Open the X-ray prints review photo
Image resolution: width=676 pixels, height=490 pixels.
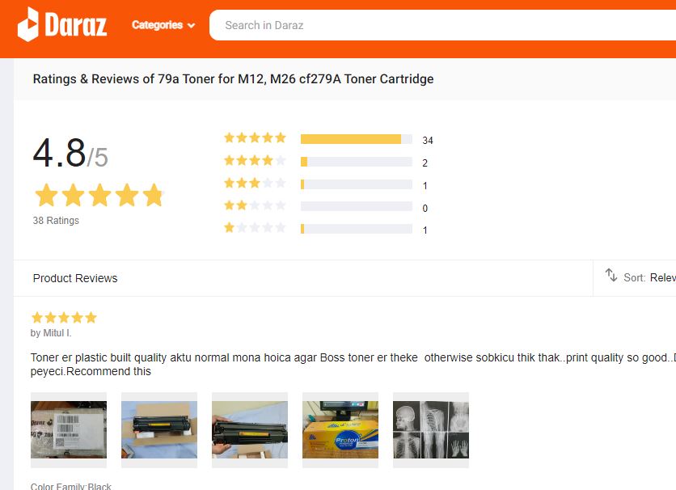(431, 430)
